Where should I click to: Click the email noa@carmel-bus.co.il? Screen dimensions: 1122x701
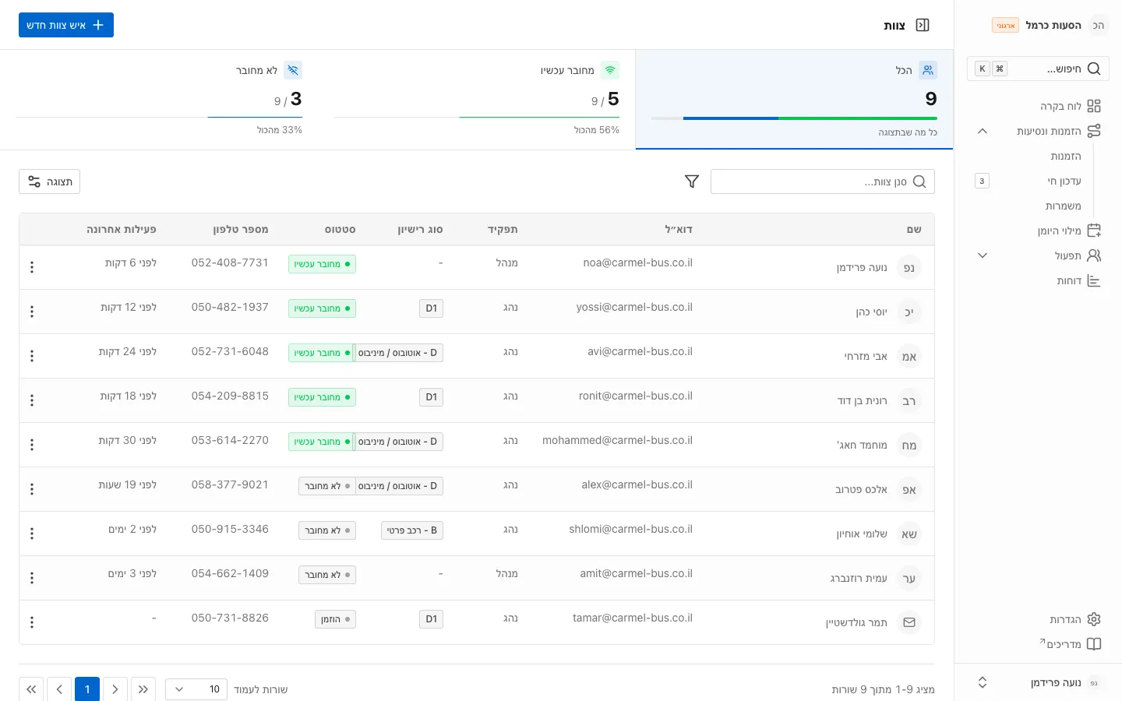tap(637, 263)
